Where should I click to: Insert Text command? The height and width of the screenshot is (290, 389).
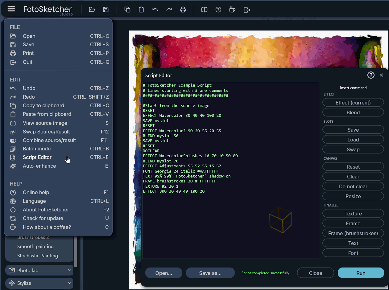(353, 243)
